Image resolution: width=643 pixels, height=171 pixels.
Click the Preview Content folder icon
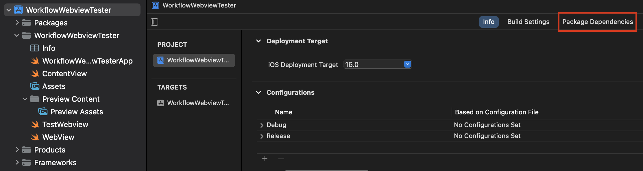tap(34, 99)
